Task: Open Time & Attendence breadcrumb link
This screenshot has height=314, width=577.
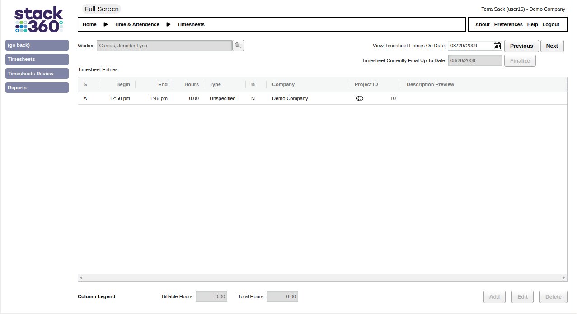Action: tap(136, 24)
